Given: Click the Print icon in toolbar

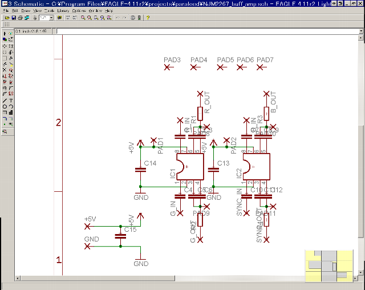Looking at the screenshot, I should [x=19, y=18].
